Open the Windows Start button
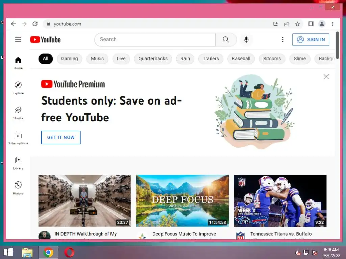 [x=8, y=252]
